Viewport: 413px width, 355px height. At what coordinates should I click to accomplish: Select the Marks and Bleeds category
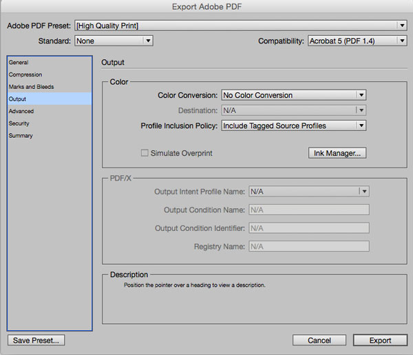click(x=50, y=87)
